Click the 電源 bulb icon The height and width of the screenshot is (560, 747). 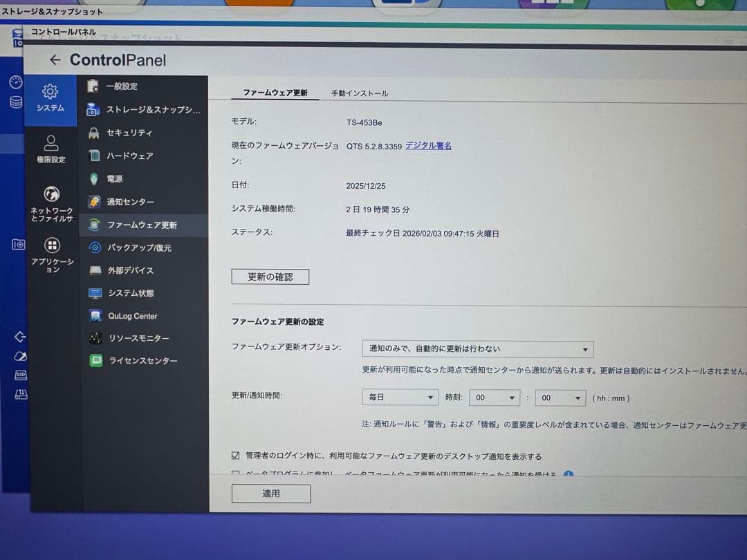click(94, 178)
